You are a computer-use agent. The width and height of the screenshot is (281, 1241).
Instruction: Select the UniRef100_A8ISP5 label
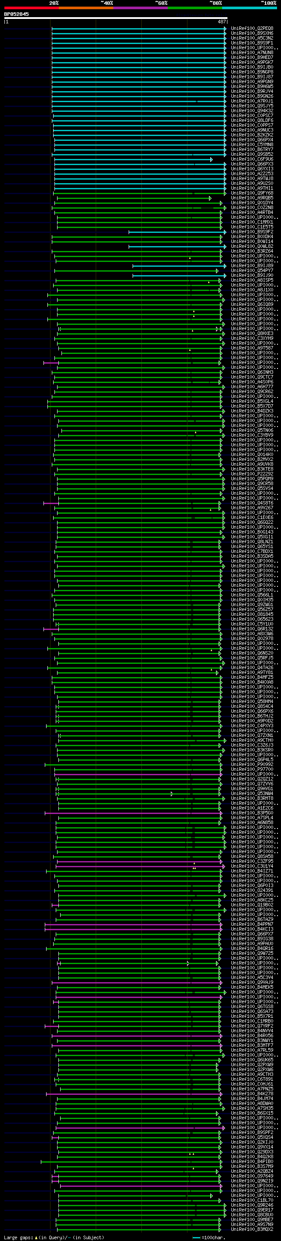[252, 280]
